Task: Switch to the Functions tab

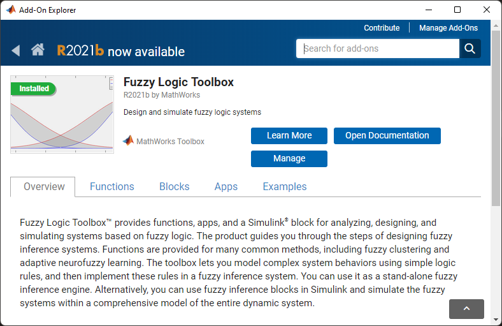Action: 112,187
